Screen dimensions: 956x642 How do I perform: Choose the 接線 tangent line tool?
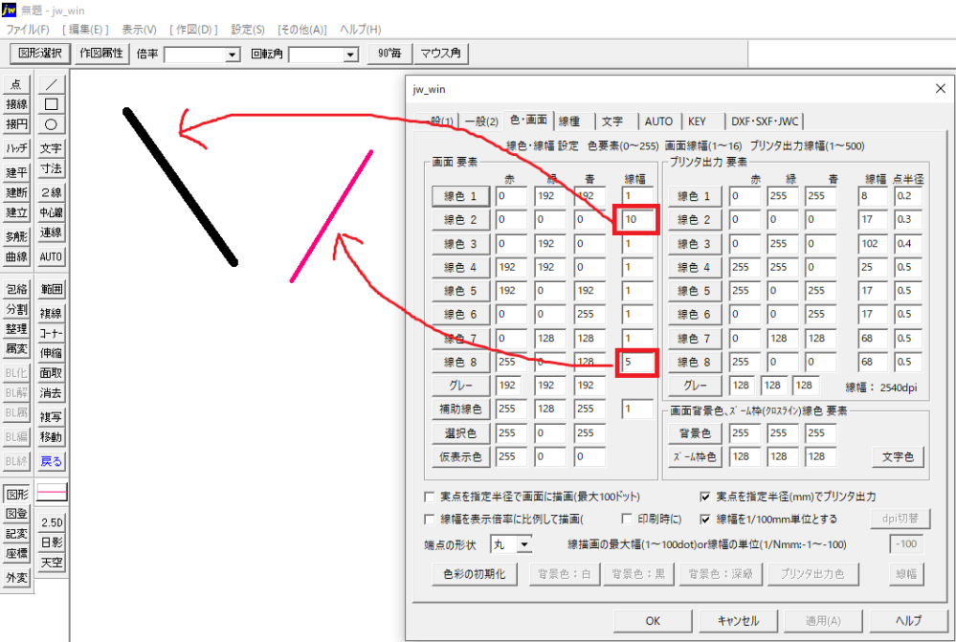point(16,104)
